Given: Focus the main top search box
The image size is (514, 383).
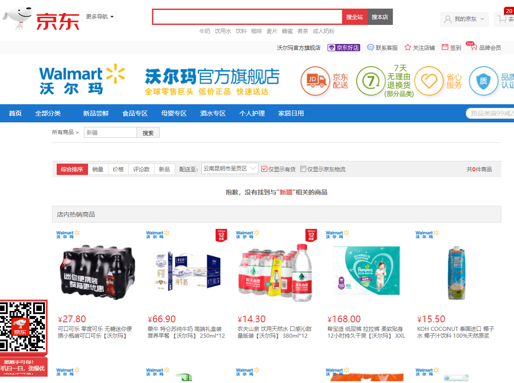Looking at the screenshot, I should 248,17.
